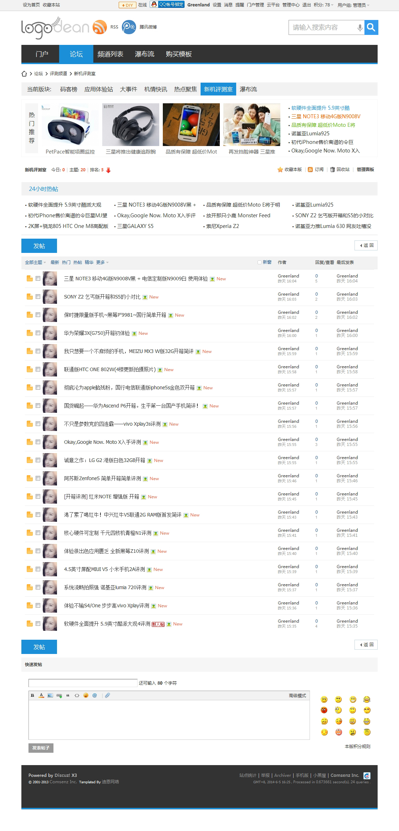Click the quote tool in editor
The width and height of the screenshot is (399, 831).
68,695
